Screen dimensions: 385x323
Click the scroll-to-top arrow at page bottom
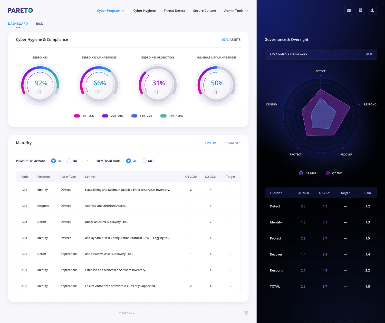246,313
